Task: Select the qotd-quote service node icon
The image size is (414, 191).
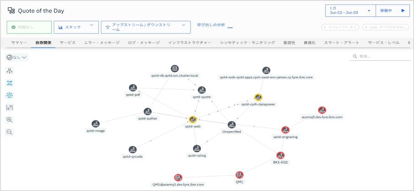Action: [x=202, y=90]
